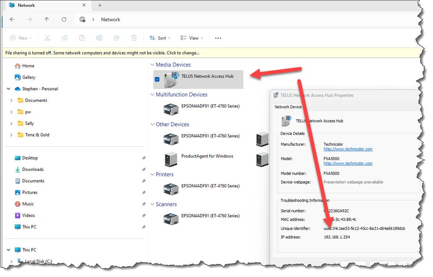Click the Refresh button in navigation bar

(x=64, y=20)
